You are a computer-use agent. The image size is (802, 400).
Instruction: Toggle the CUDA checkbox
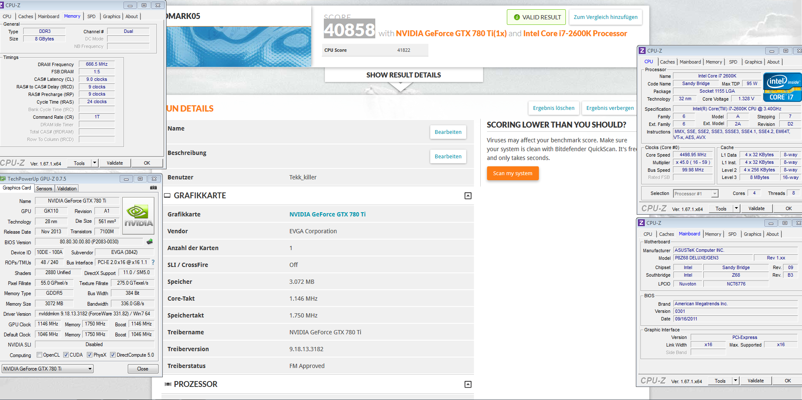tap(66, 355)
